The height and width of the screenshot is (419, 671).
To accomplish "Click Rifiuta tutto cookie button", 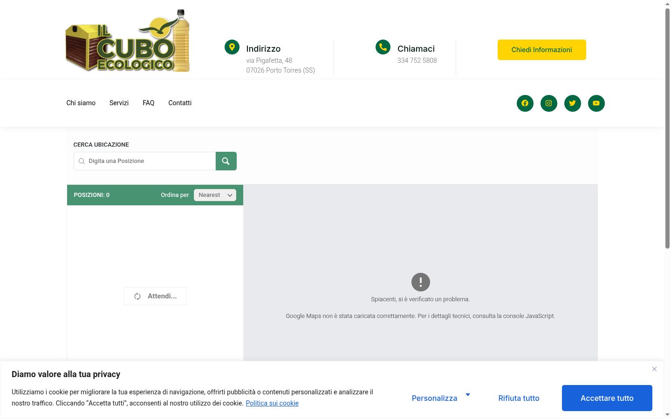I will [x=519, y=398].
